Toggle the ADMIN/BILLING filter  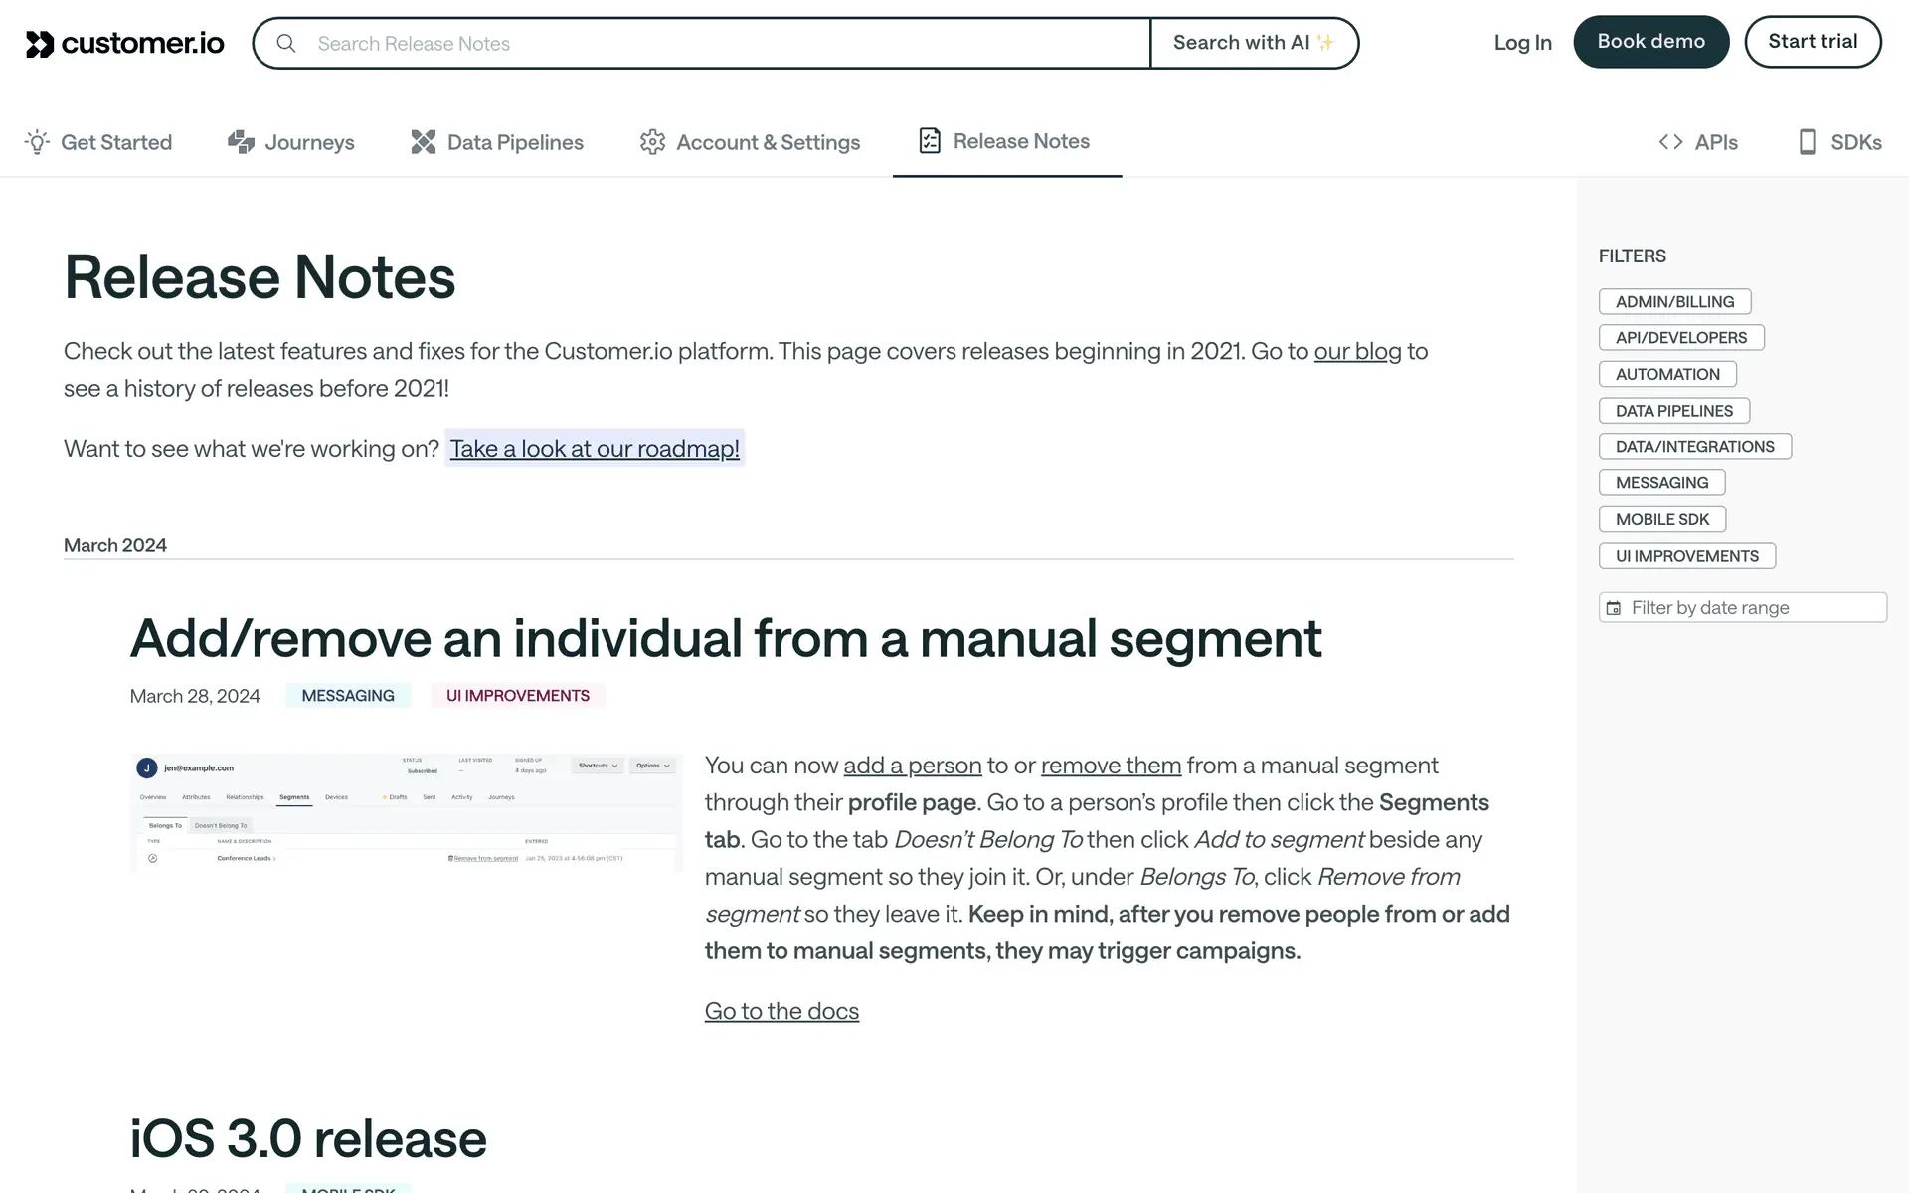click(x=1674, y=301)
